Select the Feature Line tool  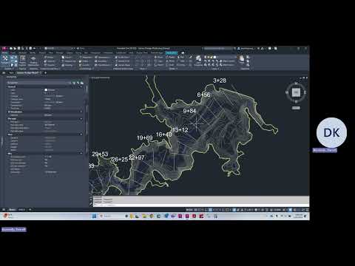pos(69,61)
